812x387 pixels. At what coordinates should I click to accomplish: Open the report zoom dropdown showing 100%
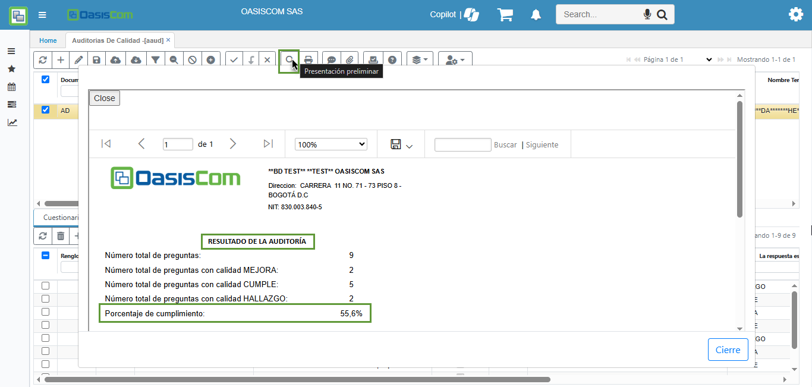tap(331, 144)
